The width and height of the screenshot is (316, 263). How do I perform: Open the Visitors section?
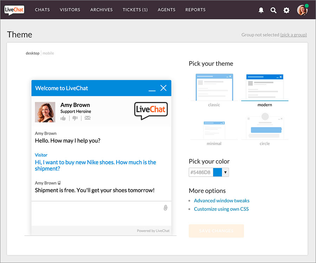pos(70,10)
